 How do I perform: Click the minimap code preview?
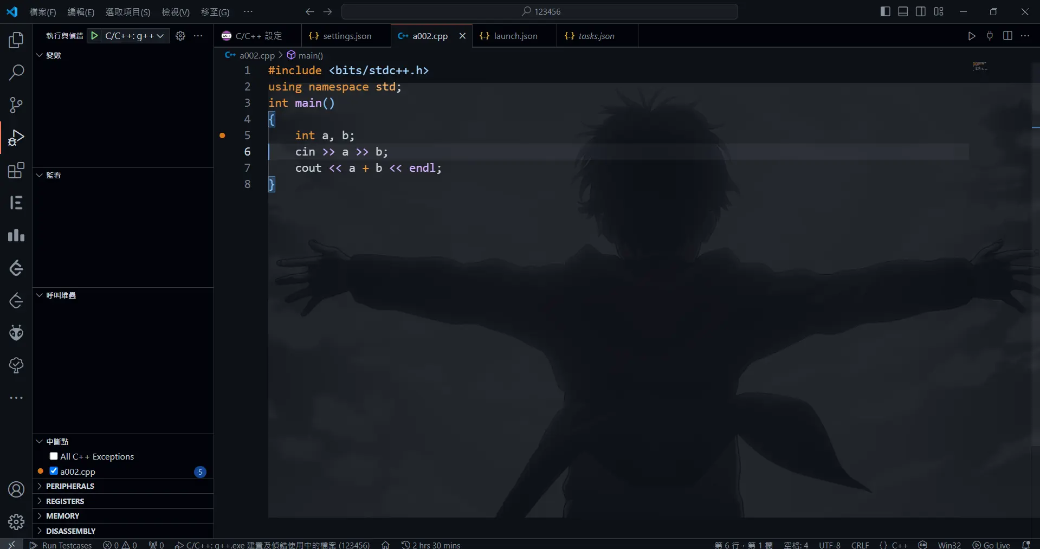tap(980, 67)
